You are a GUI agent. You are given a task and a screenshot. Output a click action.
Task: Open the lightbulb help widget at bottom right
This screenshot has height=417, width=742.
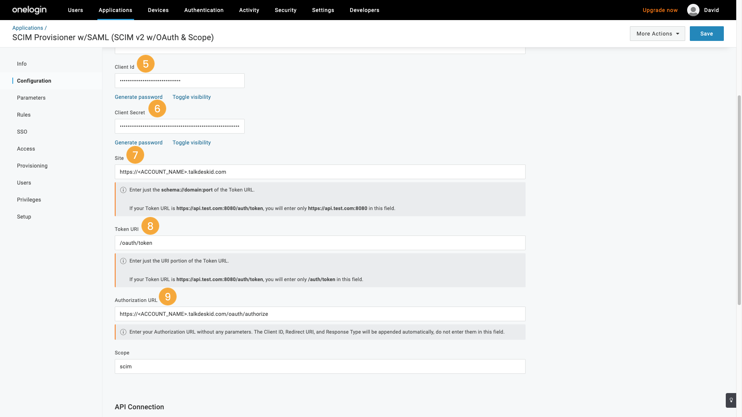[x=731, y=400]
